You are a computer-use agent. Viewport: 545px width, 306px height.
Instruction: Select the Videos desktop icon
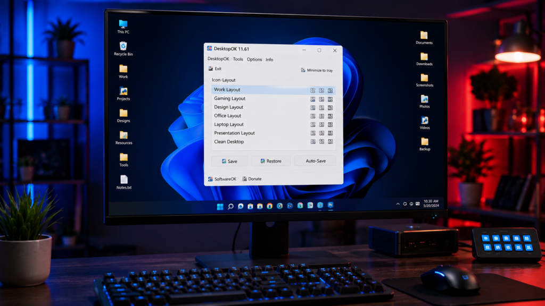(424, 123)
